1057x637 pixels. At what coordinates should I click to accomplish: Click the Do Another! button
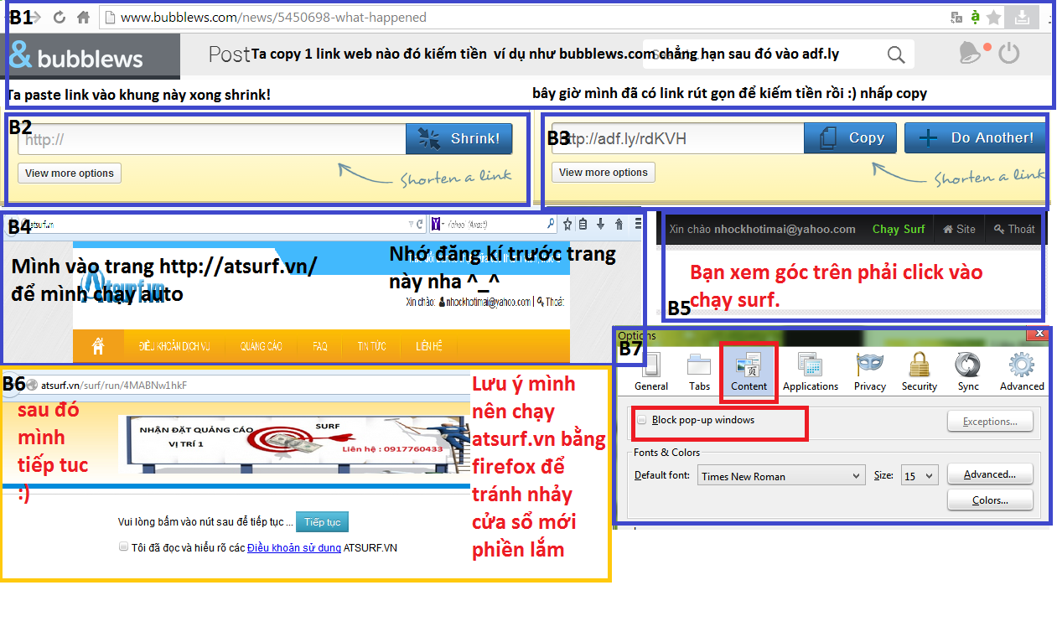(975, 138)
